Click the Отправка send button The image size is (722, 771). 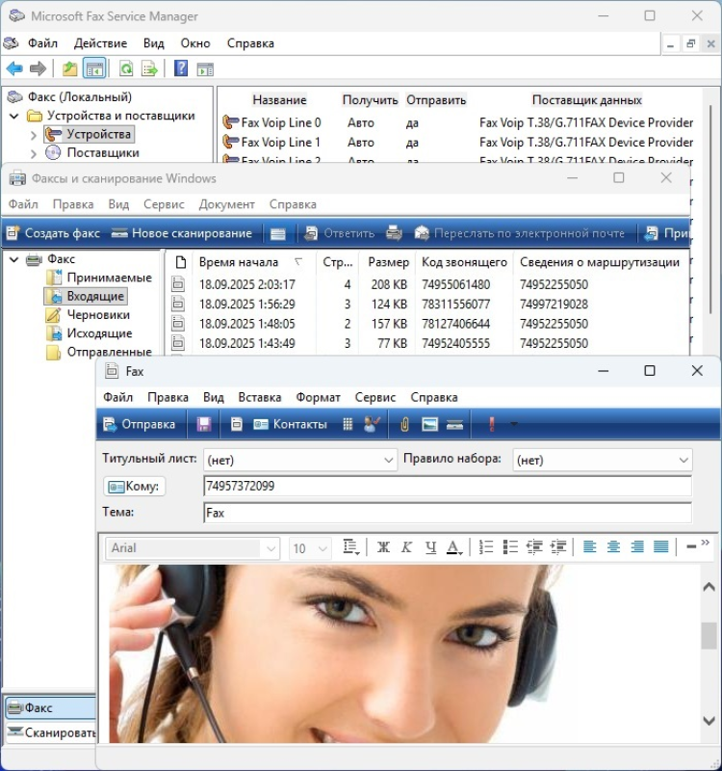(139, 424)
